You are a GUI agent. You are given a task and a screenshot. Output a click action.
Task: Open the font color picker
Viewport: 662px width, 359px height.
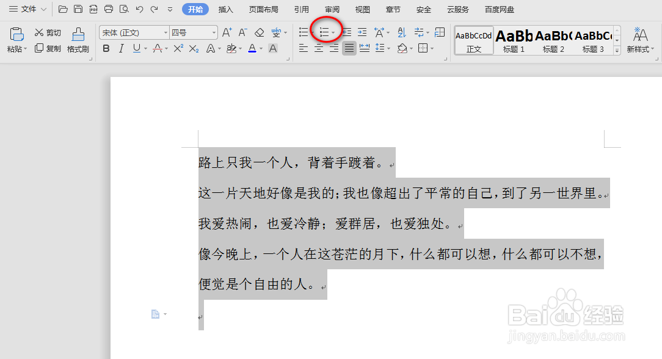click(x=252, y=48)
